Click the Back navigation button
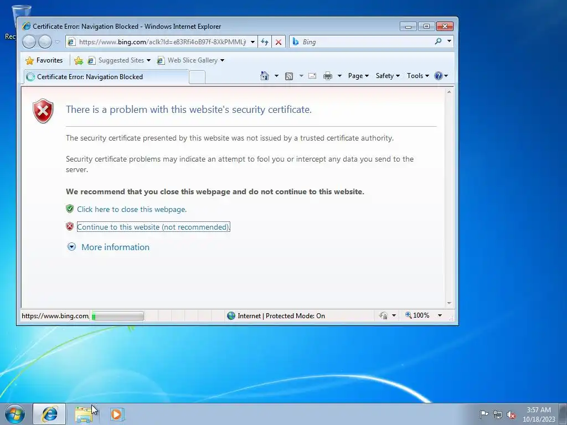 click(29, 42)
